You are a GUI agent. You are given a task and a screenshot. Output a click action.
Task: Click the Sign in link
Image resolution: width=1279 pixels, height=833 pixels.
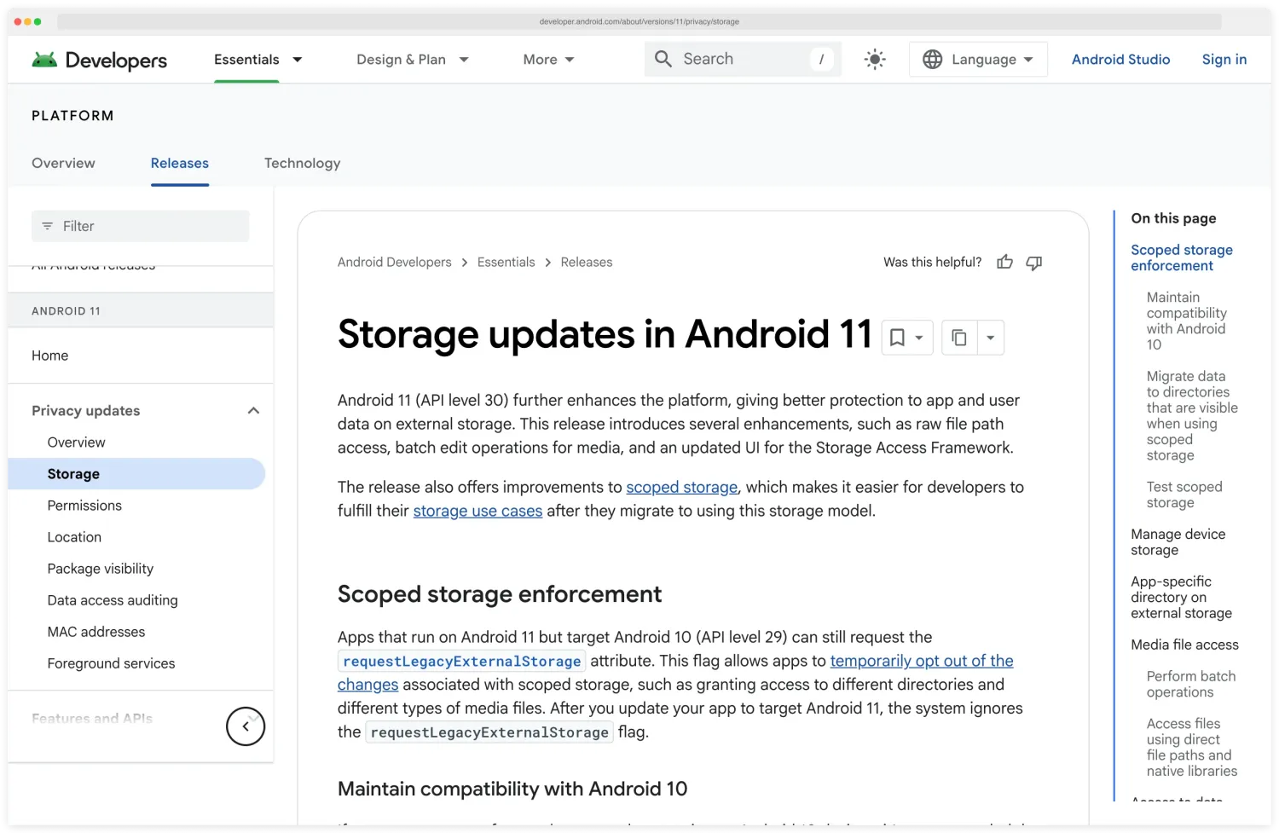[1224, 60]
